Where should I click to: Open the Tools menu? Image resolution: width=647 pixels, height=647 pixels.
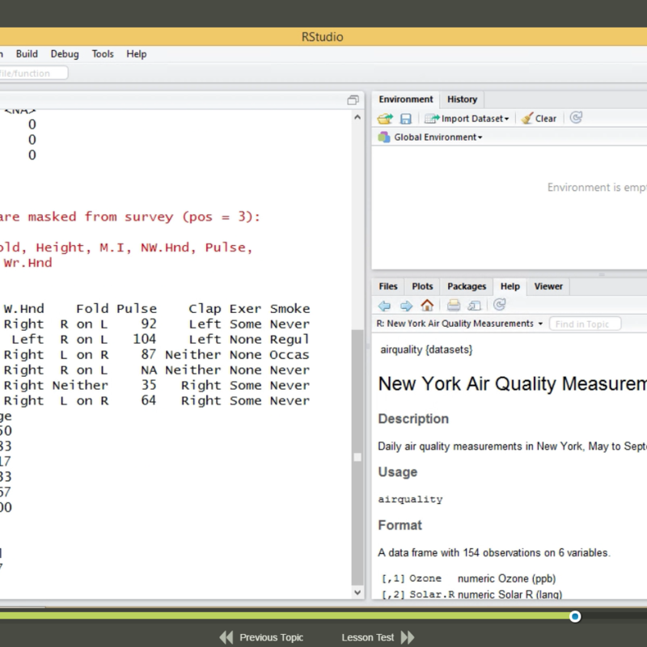coord(103,54)
